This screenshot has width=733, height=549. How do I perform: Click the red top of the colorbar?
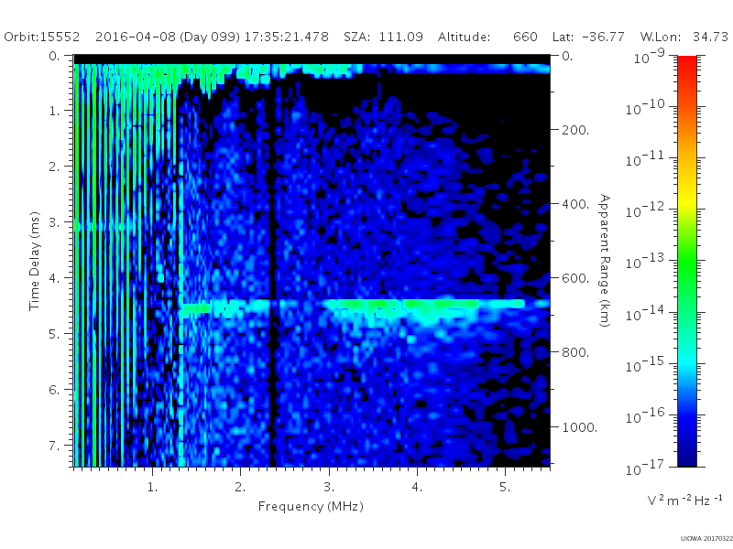[x=687, y=63]
